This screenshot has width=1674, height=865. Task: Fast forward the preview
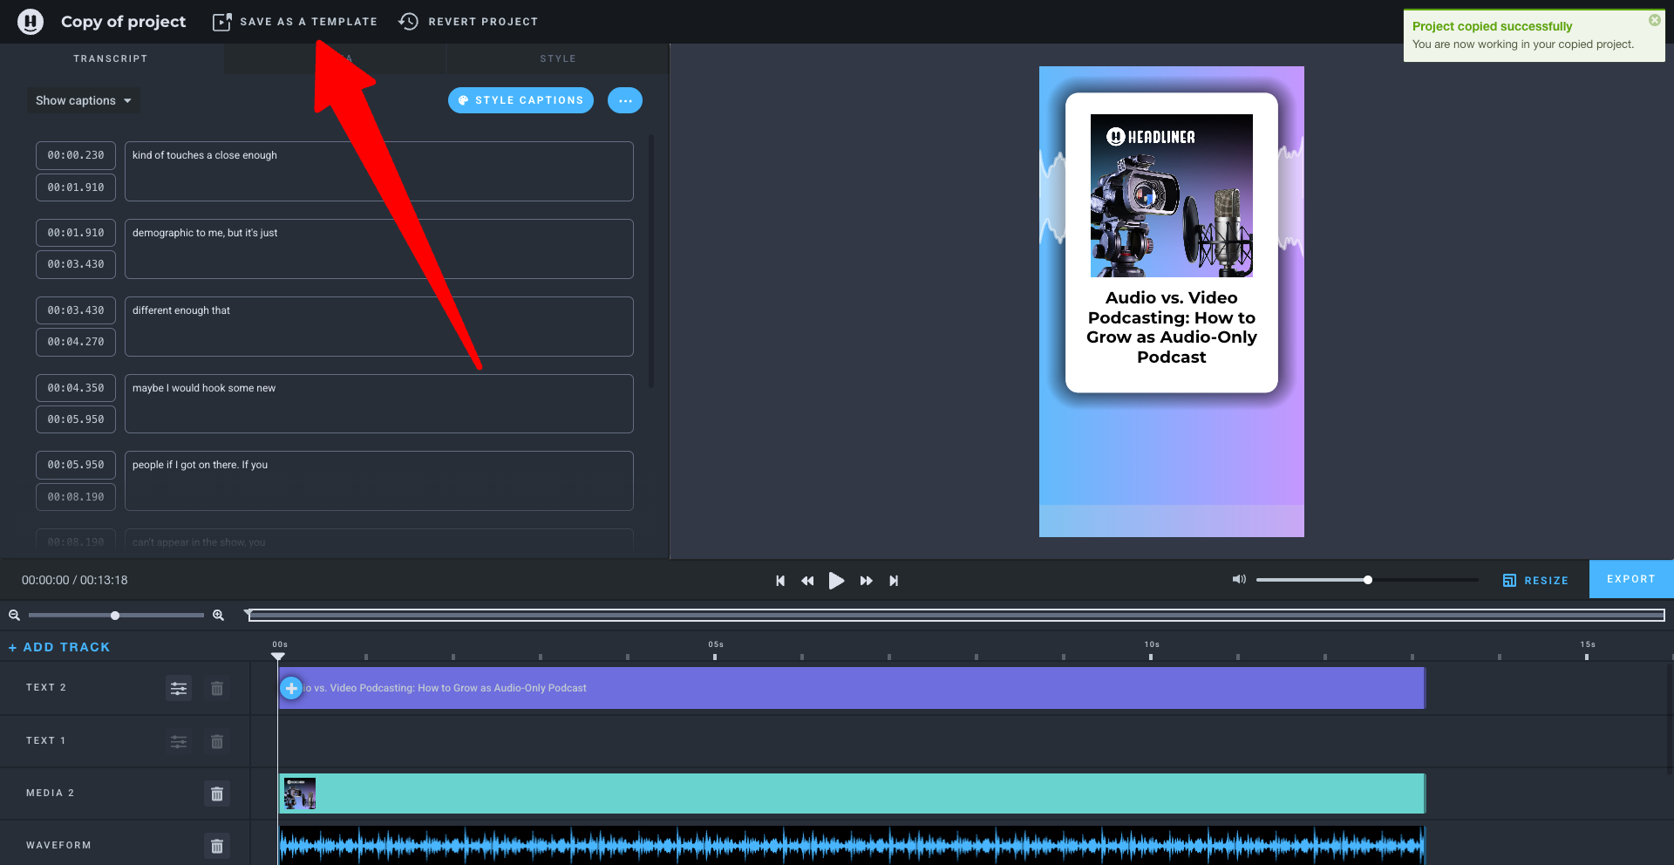pyautogui.click(x=866, y=581)
